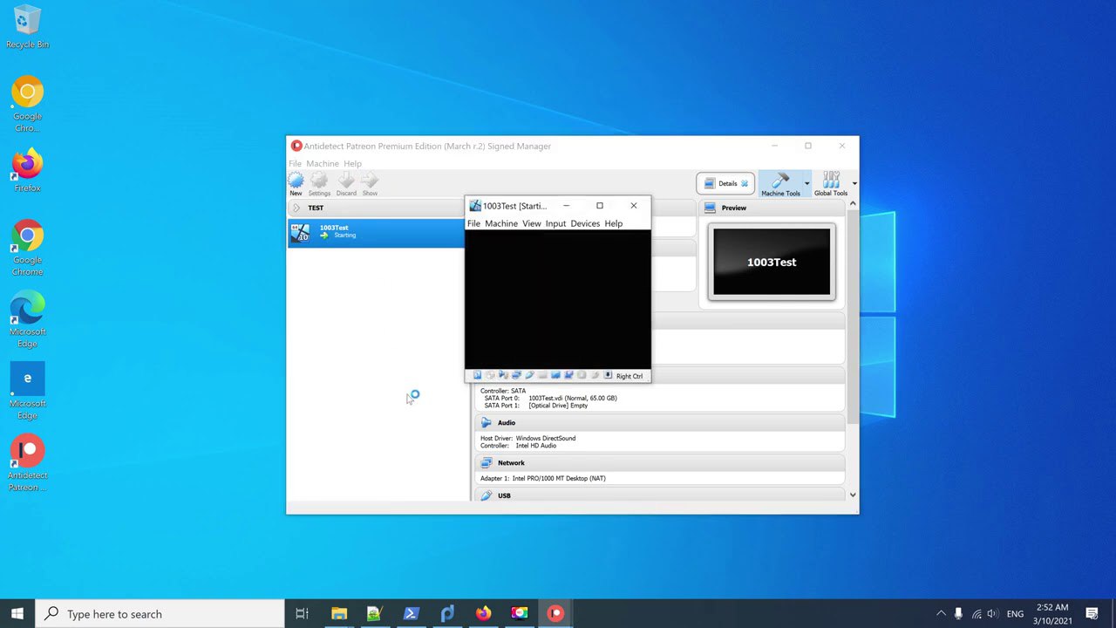
Task: Open the Windows Start menu
Action: (17, 614)
